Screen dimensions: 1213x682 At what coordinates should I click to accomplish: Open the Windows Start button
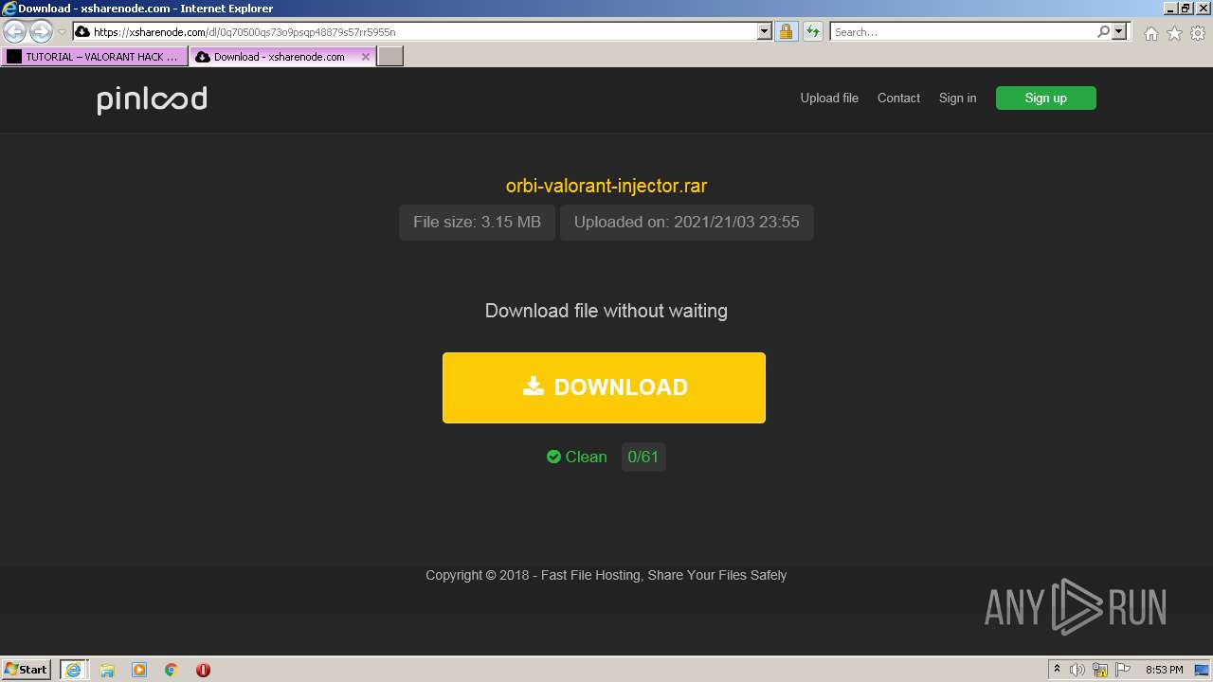pos(26,669)
